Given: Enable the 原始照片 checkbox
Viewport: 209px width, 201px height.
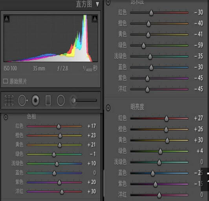Looking at the screenshot, I should coord(5,81).
